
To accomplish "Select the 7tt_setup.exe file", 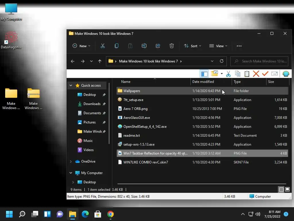I will click(x=202, y=100).
